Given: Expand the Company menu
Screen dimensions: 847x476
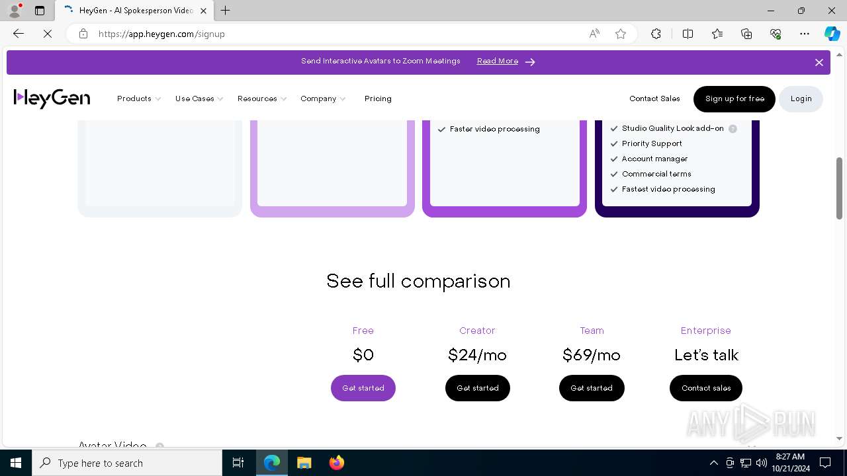Looking at the screenshot, I should tap(322, 99).
